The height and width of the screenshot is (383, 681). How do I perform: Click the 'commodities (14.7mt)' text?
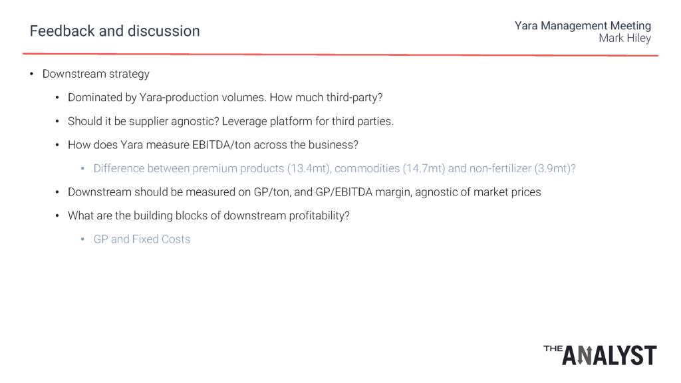[x=390, y=168]
